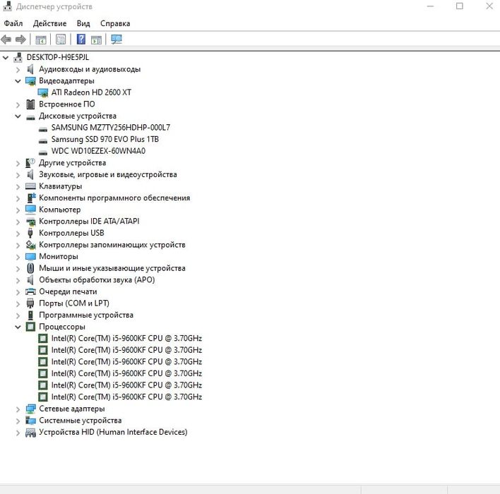Collapse the Процессоры category
This screenshot has width=500, height=494.
point(18,327)
